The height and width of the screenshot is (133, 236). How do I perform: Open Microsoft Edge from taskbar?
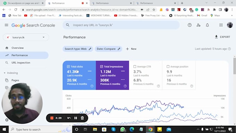[132, 129]
